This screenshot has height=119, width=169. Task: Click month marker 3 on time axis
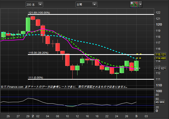click(x=136, y=116)
